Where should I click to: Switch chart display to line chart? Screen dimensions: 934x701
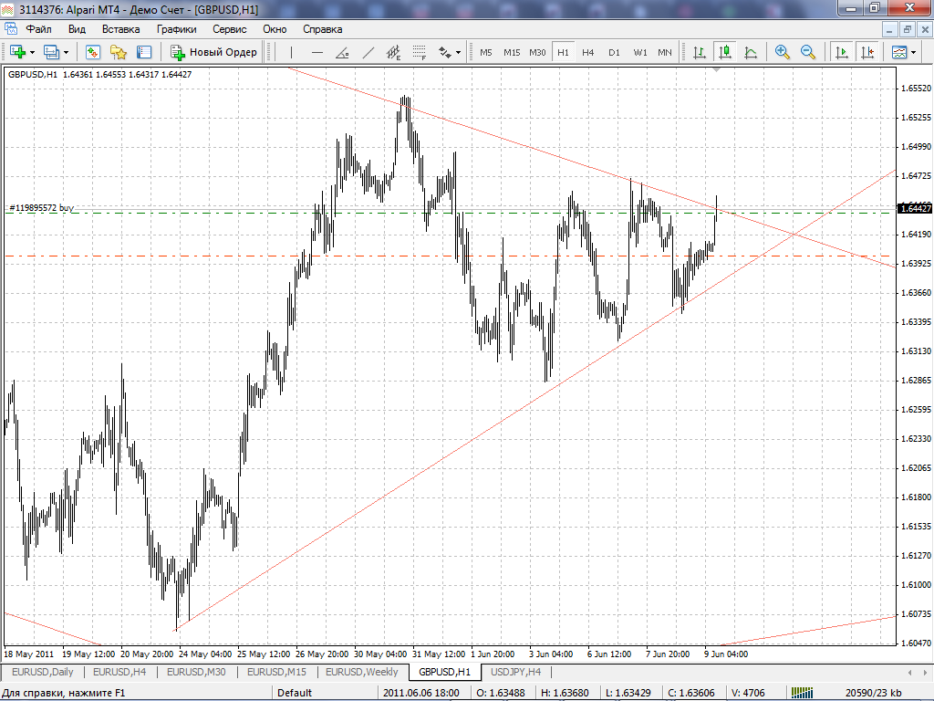pos(751,52)
